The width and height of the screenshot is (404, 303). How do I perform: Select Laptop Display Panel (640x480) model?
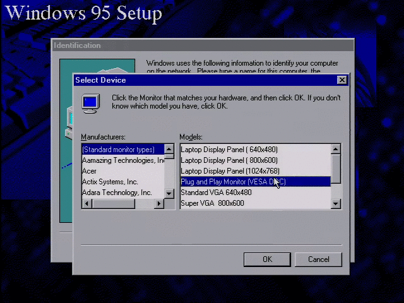(x=255, y=150)
